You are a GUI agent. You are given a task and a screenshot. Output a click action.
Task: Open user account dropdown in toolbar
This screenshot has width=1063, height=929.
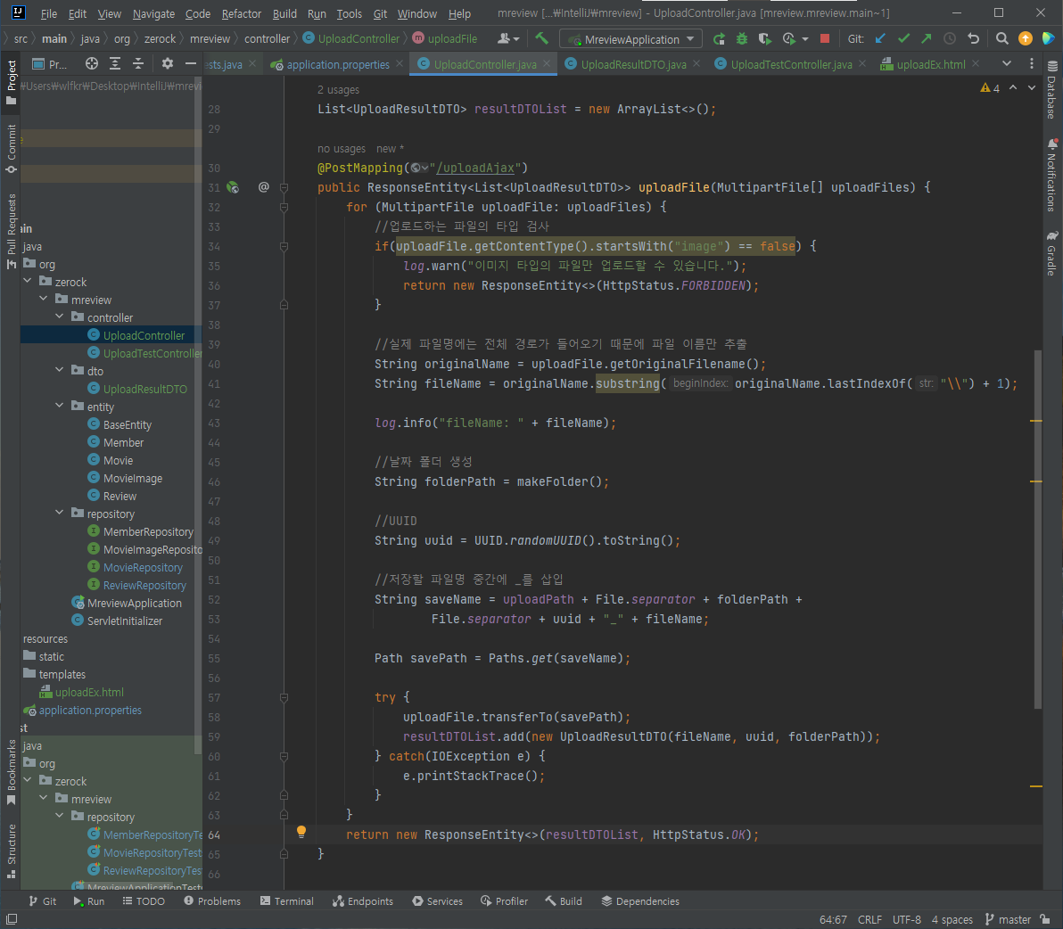coord(507,38)
